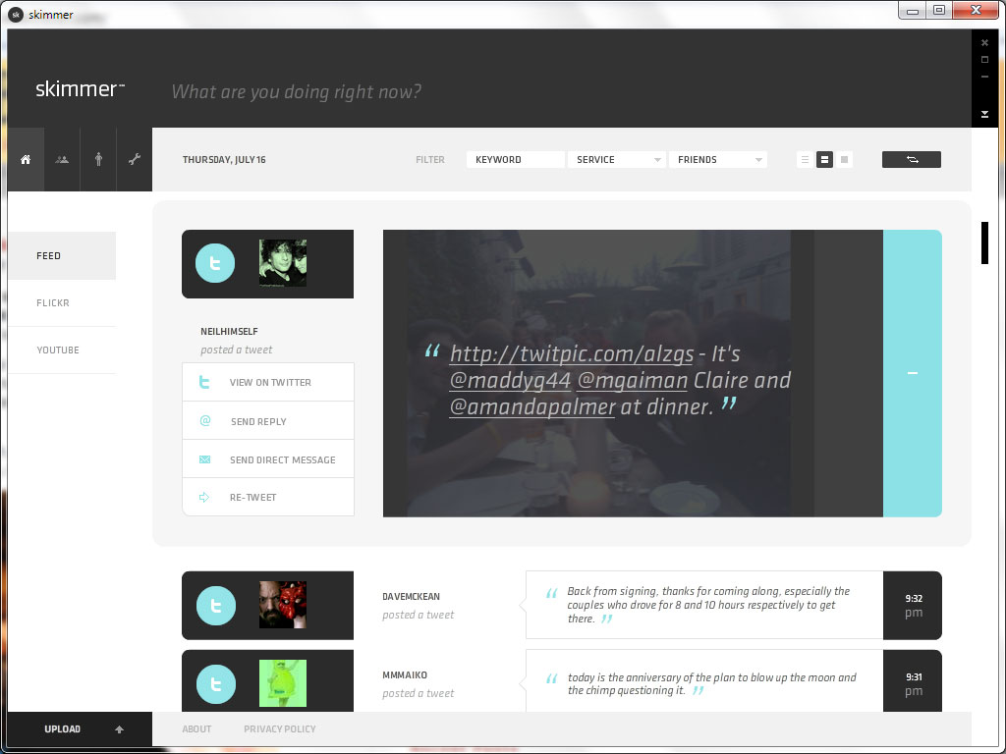Click the Keyword filter field
This screenshot has width=1006, height=754.
click(515, 159)
